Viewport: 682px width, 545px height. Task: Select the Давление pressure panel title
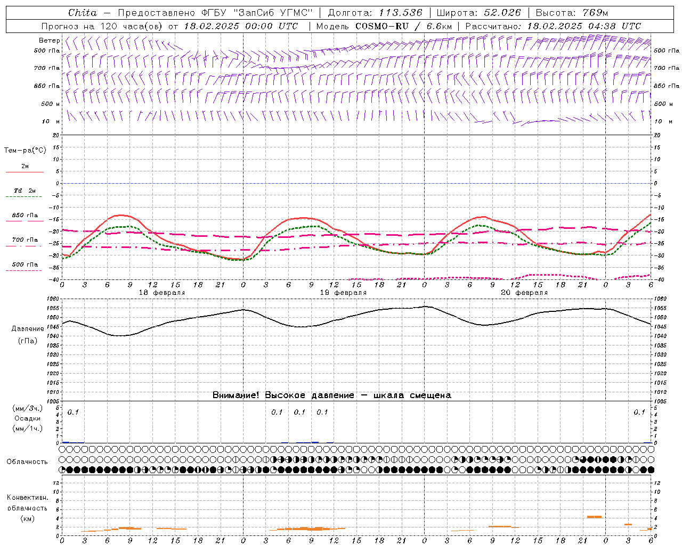(x=28, y=329)
